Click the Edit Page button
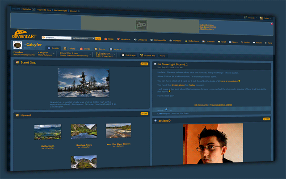The height and width of the screenshot is (179, 286). [128, 55]
